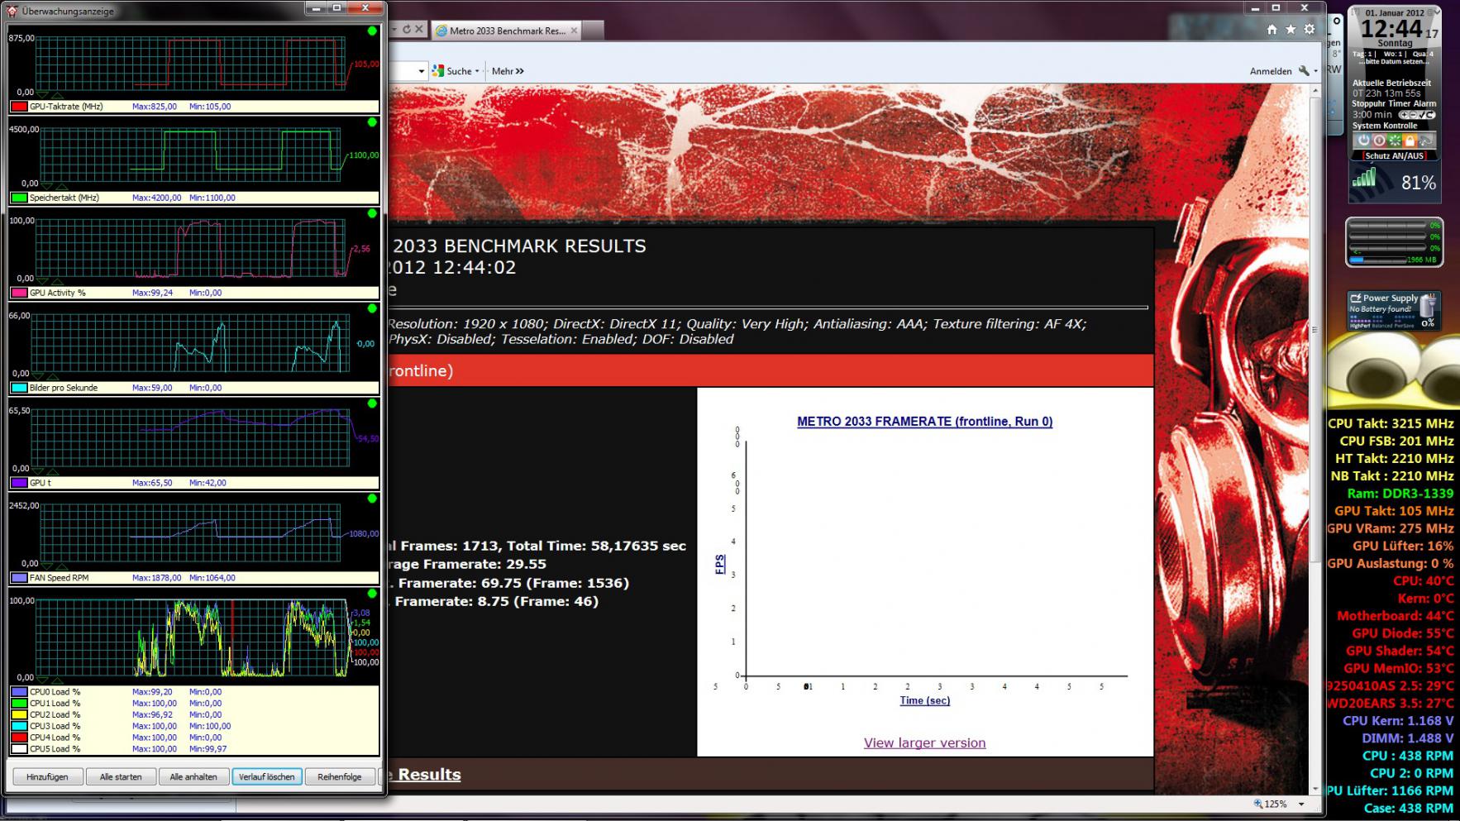This screenshot has height=821, width=1460.
Task: Click the Google toolbar wrench icon
Action: [1304, 71]
